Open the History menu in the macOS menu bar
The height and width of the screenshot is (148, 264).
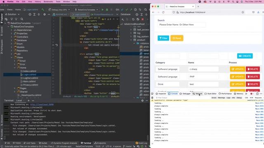(38, 2)
